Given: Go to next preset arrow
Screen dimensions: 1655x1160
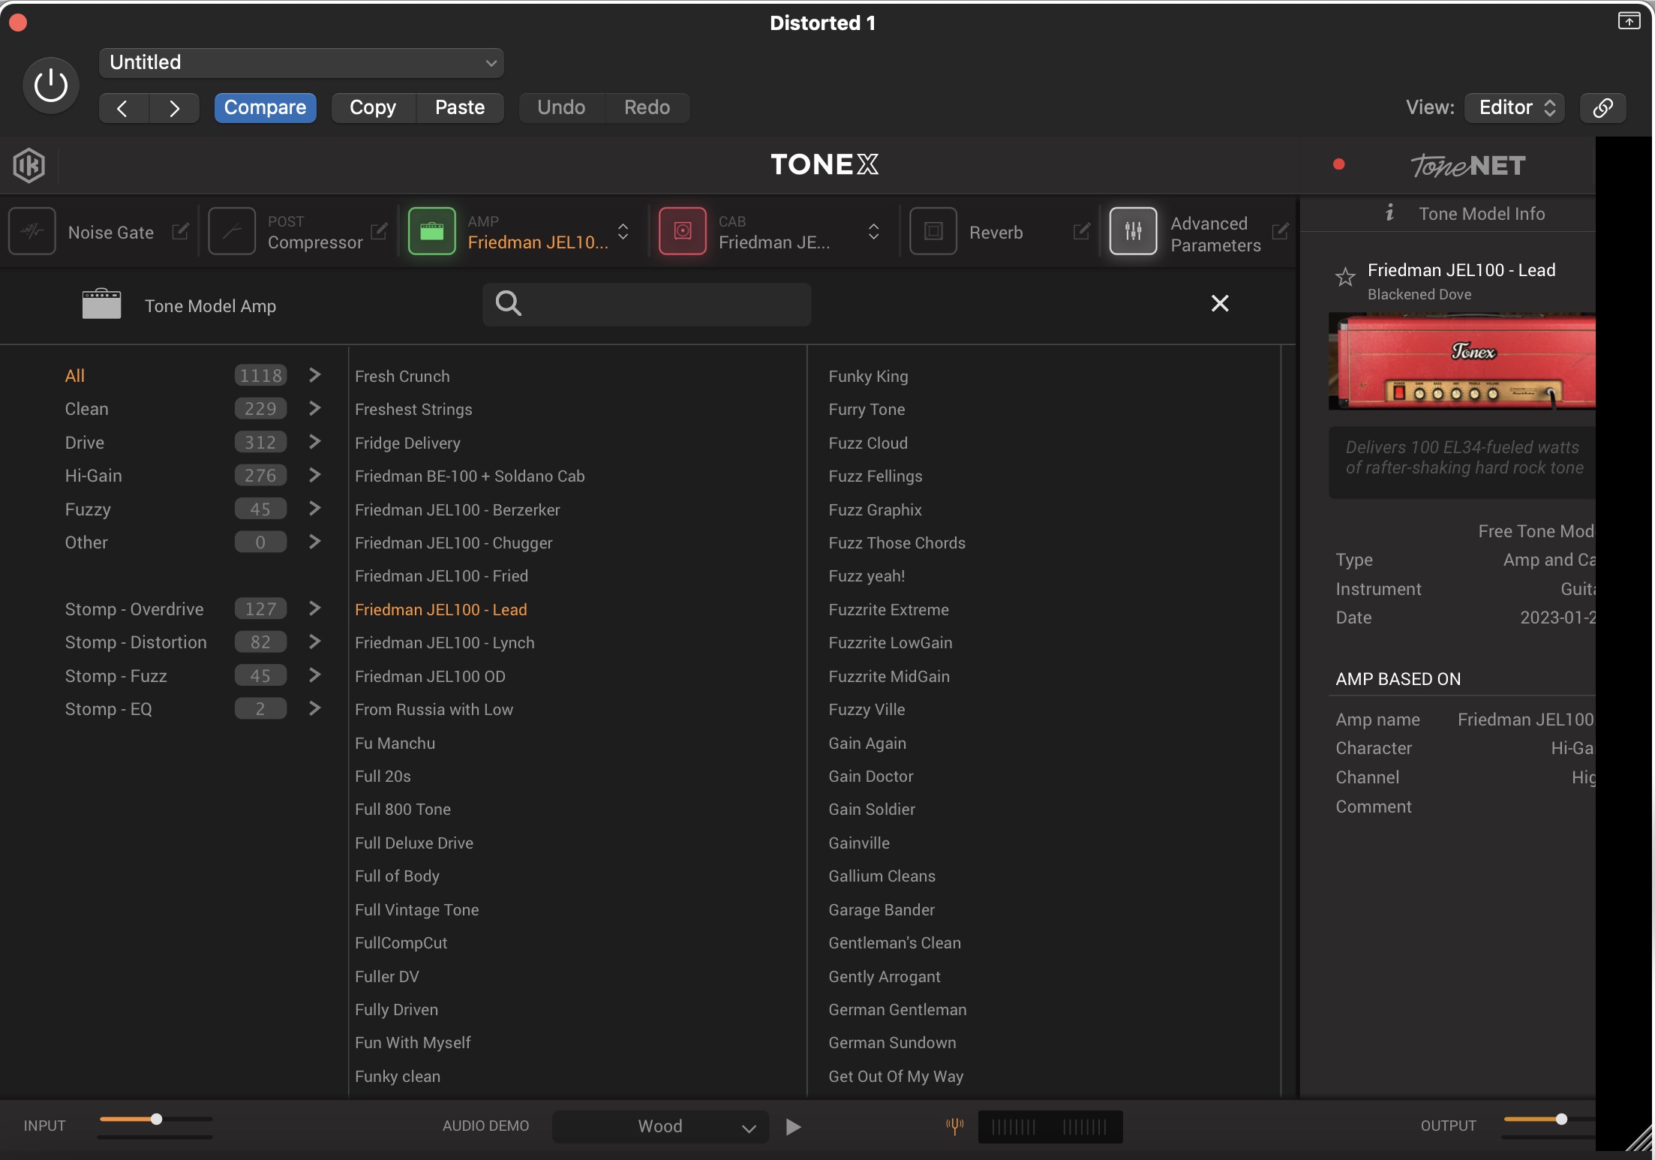Looking at the screenshot, I should (174, 108).
